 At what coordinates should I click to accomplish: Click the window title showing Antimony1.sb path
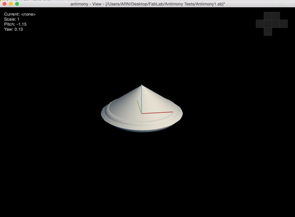147,4
